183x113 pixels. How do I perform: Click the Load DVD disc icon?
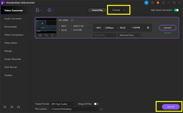(x=50, y=10)
